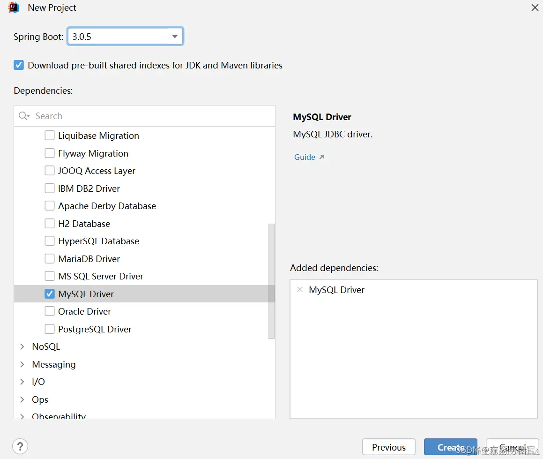Check the H2 Database option

point(50,223)
